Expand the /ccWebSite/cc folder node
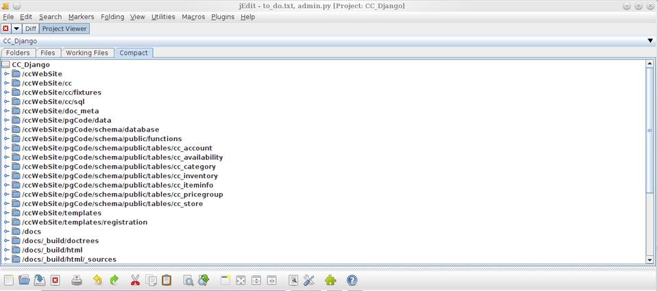The image size is (658, 291). coord(6,84)
